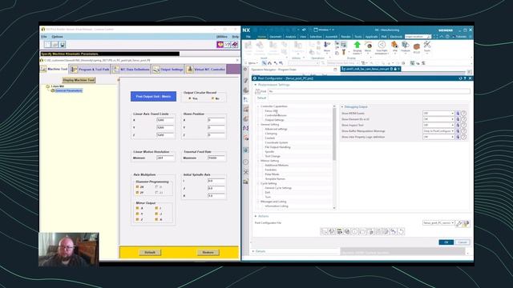
Task: Collapse the Debugging Output section
Action: tap(342, 106)
